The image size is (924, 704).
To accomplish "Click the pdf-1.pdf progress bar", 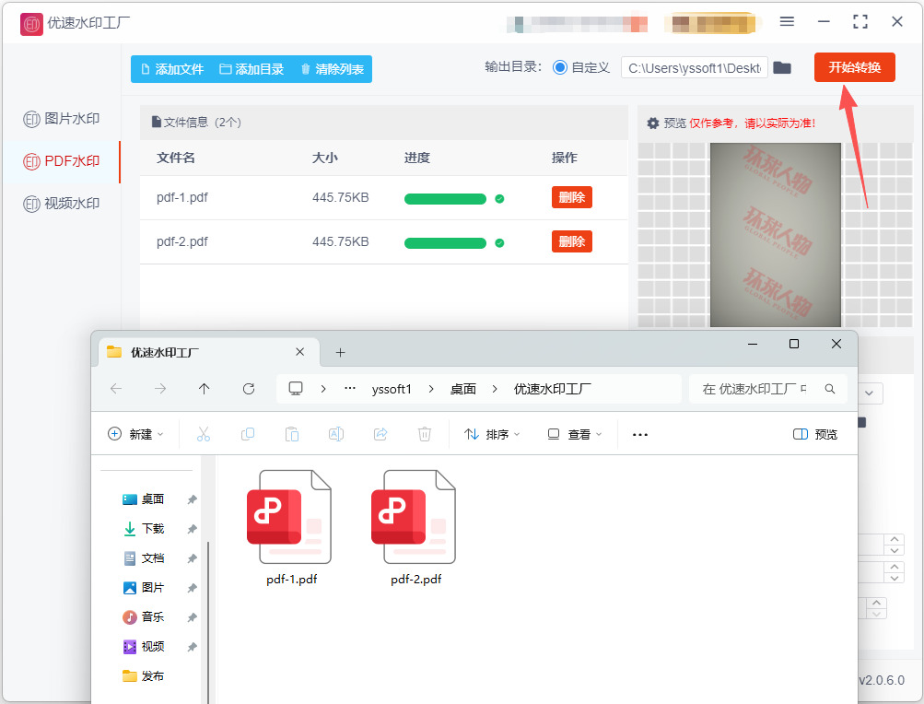I will pos(445,199).
